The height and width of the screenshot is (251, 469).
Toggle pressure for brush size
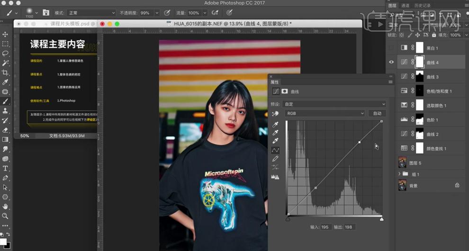tap(229, 13)
